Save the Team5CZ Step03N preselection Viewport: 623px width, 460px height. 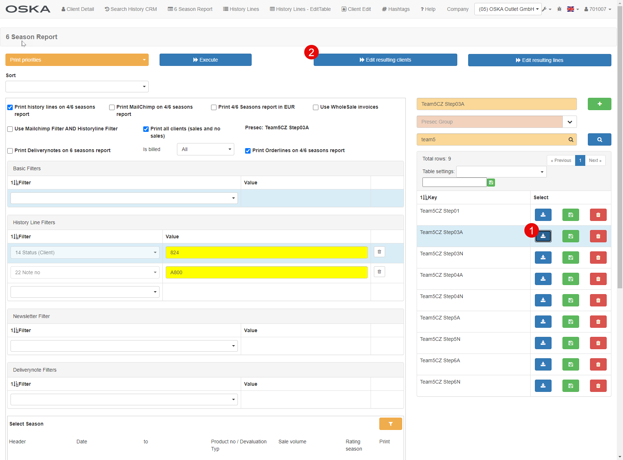point(570,258)
